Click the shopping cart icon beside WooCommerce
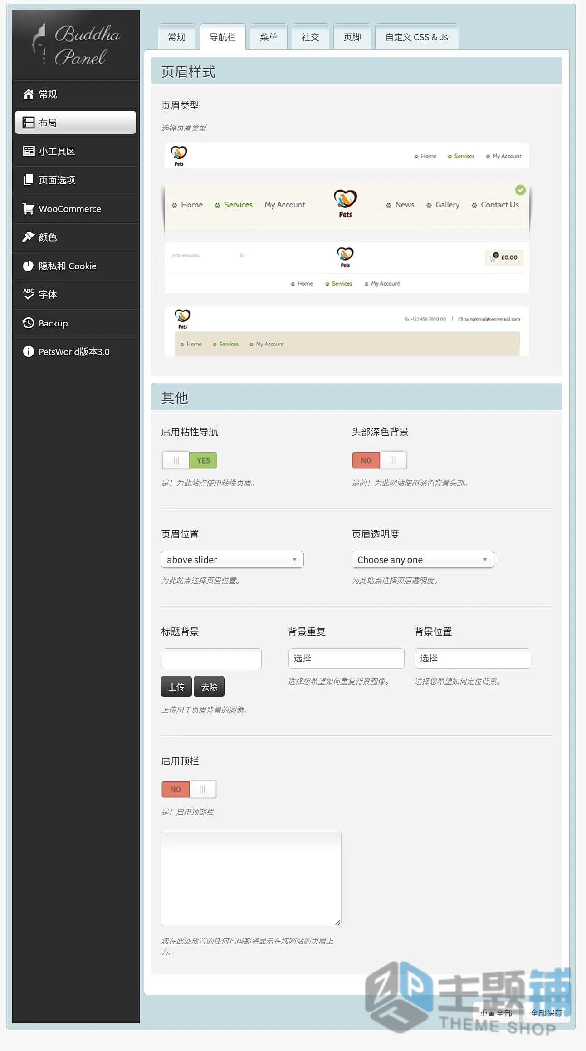This screenshot has width=586, height=1051. [x=28, y=208]
